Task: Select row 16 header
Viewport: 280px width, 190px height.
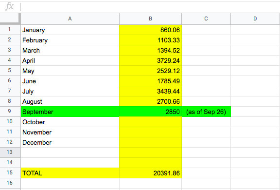Action: pyautogui.click(x=10, y=183)
